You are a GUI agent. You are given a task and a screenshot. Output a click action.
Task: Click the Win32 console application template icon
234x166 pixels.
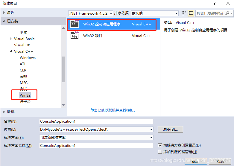click(75, 24)
